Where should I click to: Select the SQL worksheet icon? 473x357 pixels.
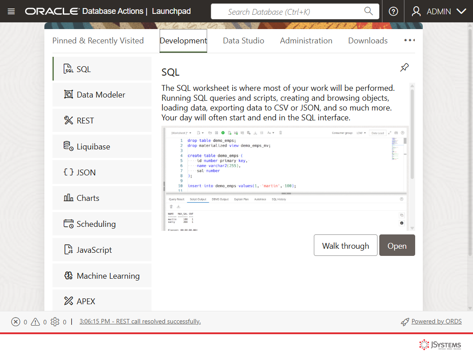pyautogui.click(x=68, y=68)
